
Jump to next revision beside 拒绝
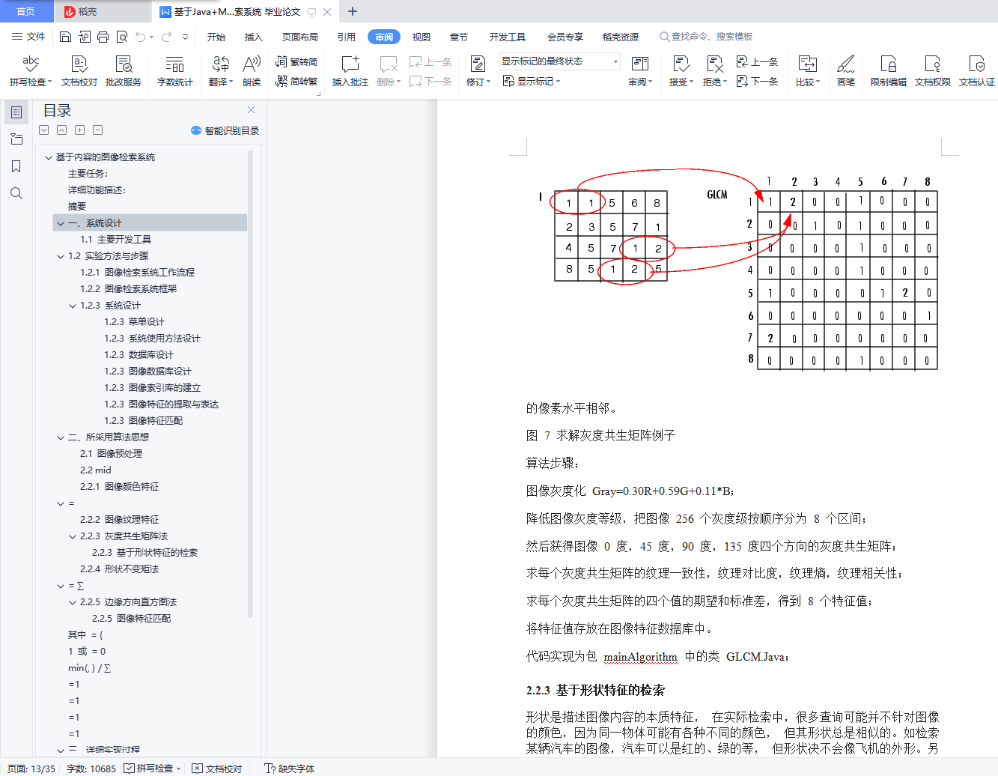tap(757, 81)
